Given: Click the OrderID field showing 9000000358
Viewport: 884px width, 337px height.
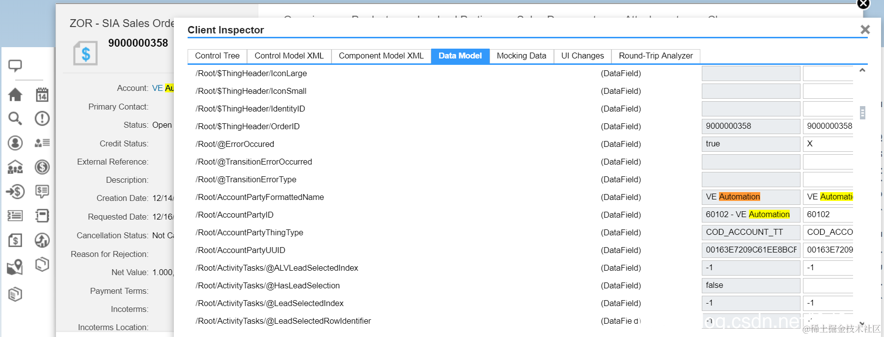Looking at the screenshot, I should [x=751, y=126].
